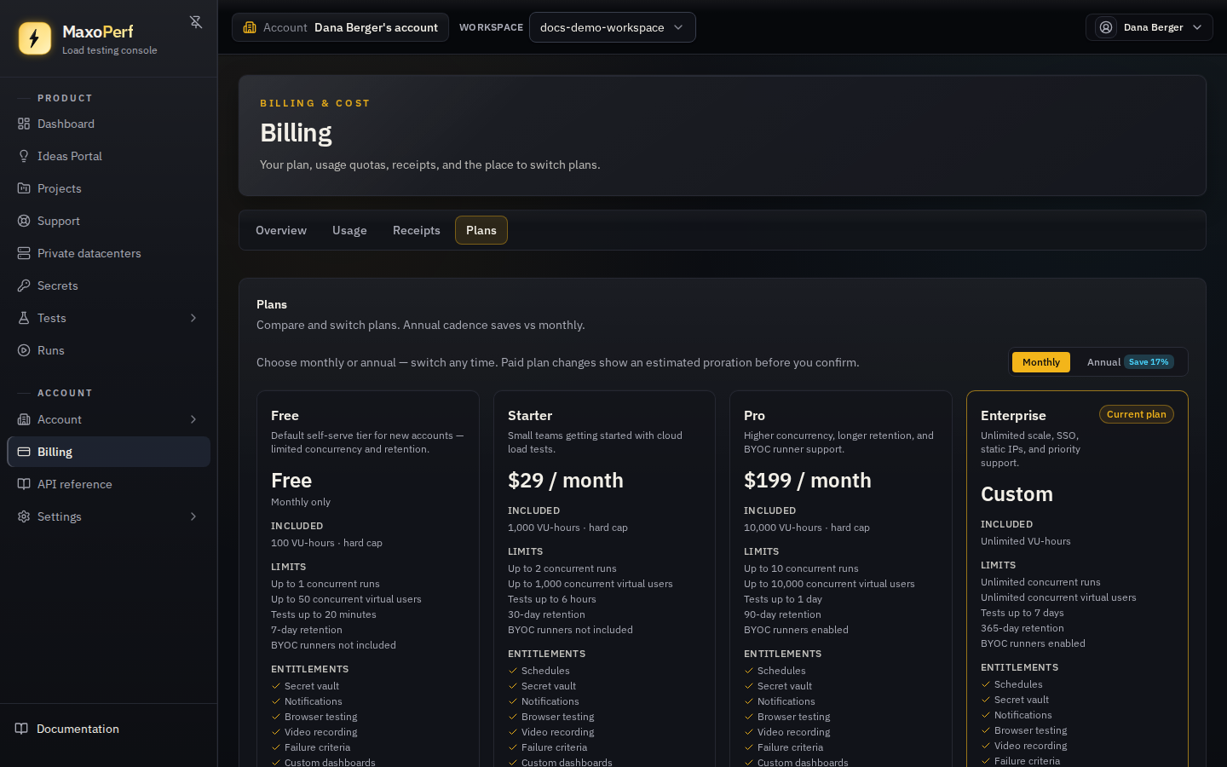Click the user avatar icon beside Dana Berger
The height and width of the screenshot is (767, 1227).
(x=1106, y=27)
